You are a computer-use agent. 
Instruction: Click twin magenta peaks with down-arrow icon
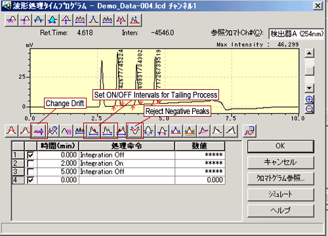pyautogui.click(x=121, y=20)
